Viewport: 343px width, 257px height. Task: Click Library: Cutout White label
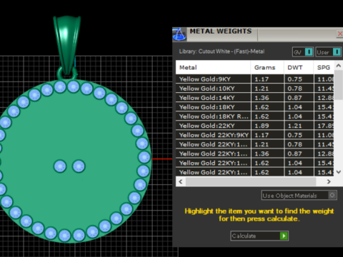click(222, 51)
